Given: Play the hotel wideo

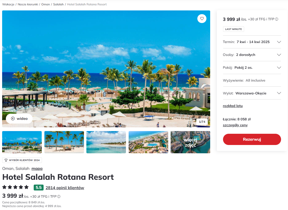Looking at the screenshot, I should click(19, 119).
